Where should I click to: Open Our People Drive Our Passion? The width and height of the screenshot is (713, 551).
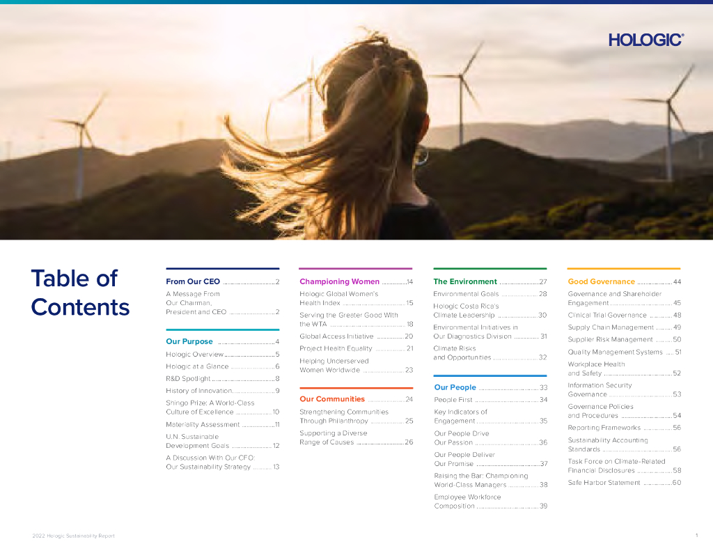(491, 437)
